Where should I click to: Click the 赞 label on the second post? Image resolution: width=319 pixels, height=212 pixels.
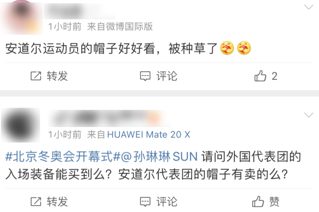pyautogui.click(x=274, y=202)
